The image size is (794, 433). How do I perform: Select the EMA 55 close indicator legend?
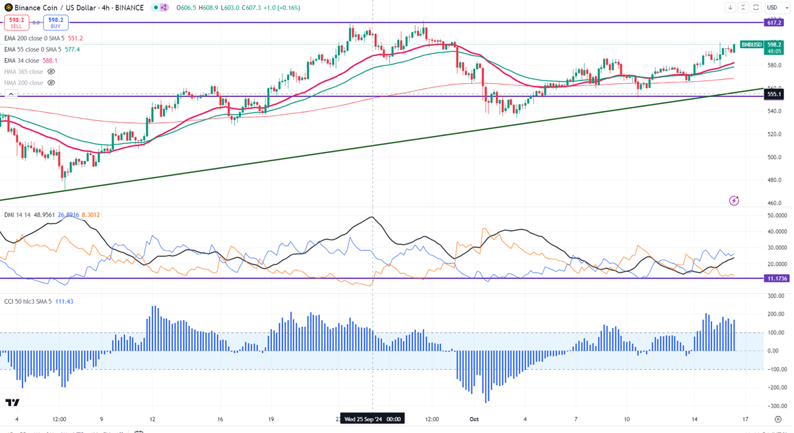coord(42,49)
